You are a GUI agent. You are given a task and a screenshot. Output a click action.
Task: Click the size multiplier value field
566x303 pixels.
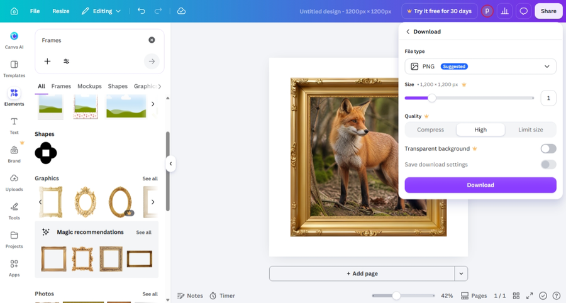[x=548, y=98]
